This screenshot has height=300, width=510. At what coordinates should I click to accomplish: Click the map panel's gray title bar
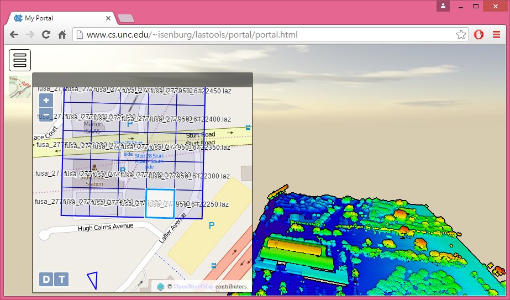point(143,79)
